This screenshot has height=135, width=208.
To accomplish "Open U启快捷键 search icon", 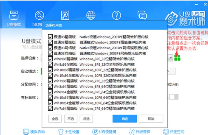I will pyautogui.click(x=95, y=132).
